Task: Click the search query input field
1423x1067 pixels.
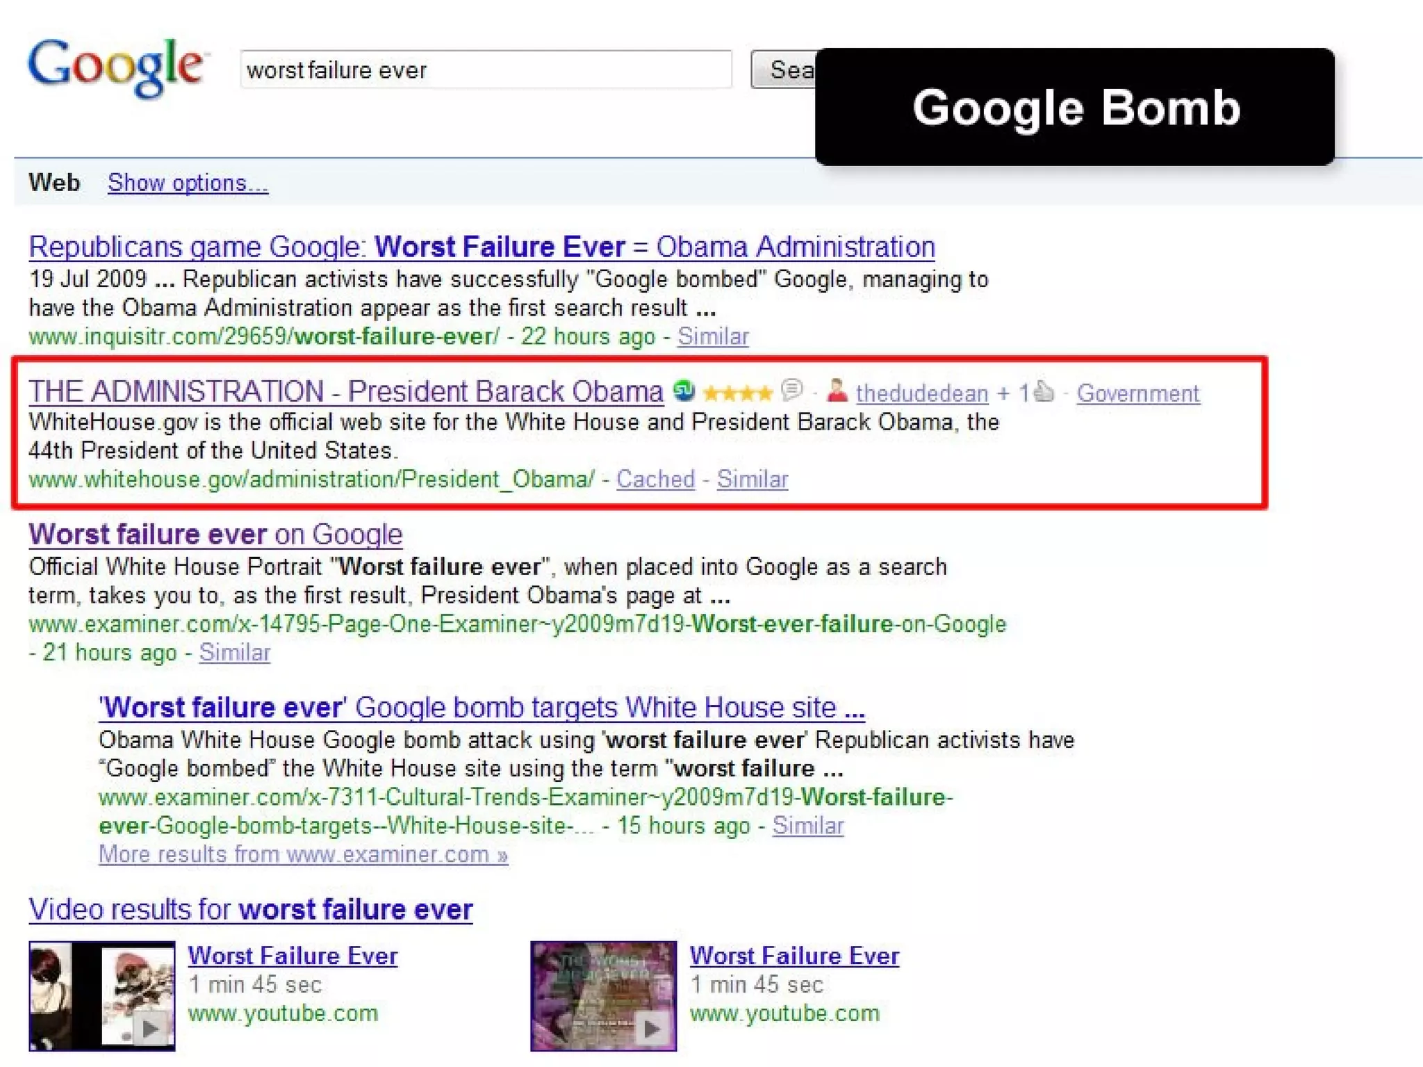Action: click(485, 70)
